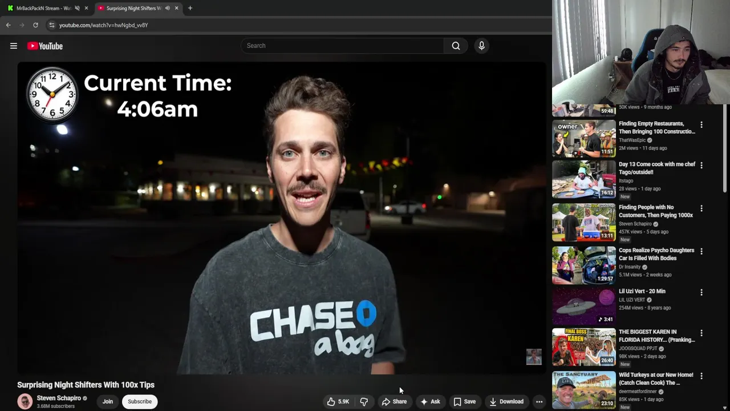Open Steven Schapiro channel avatar

(x=25, y=401)
